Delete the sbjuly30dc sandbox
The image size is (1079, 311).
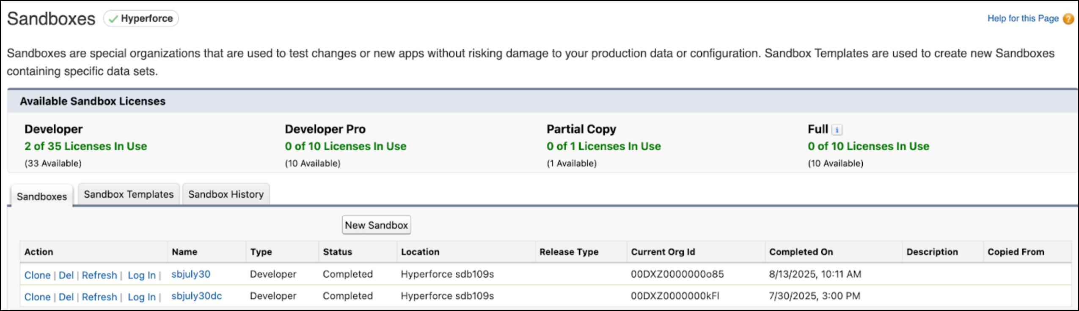coord(66,297)
